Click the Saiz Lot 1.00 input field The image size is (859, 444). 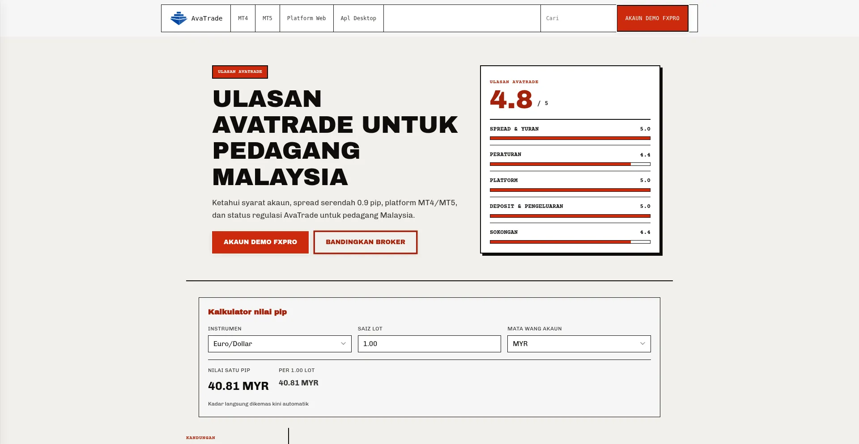[429, 344]
